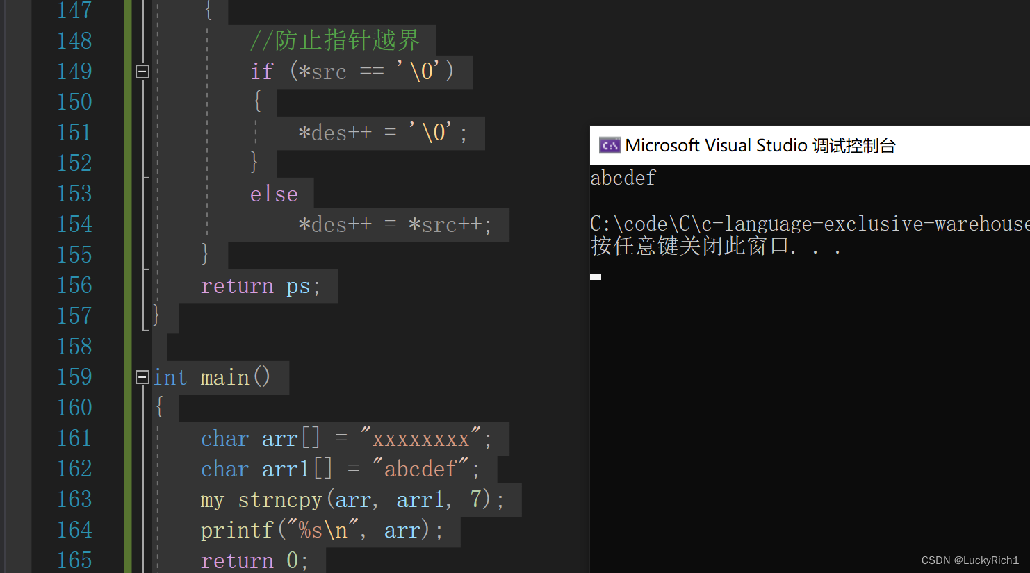Click line number 160
The width and height of the screenshot is (1030, 573).
(x=74, y=408)
